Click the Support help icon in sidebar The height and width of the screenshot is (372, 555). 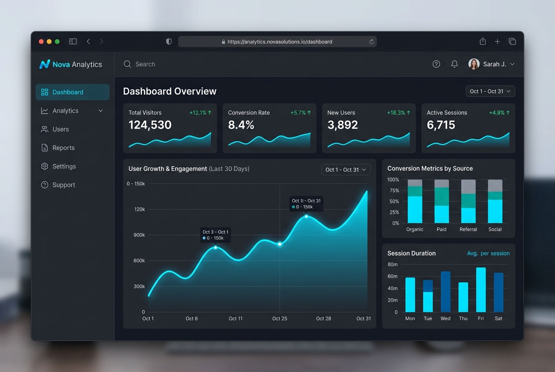tap(44, 185)
